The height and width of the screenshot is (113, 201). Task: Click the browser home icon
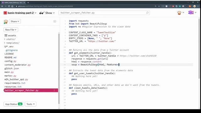tap(12, 6)
